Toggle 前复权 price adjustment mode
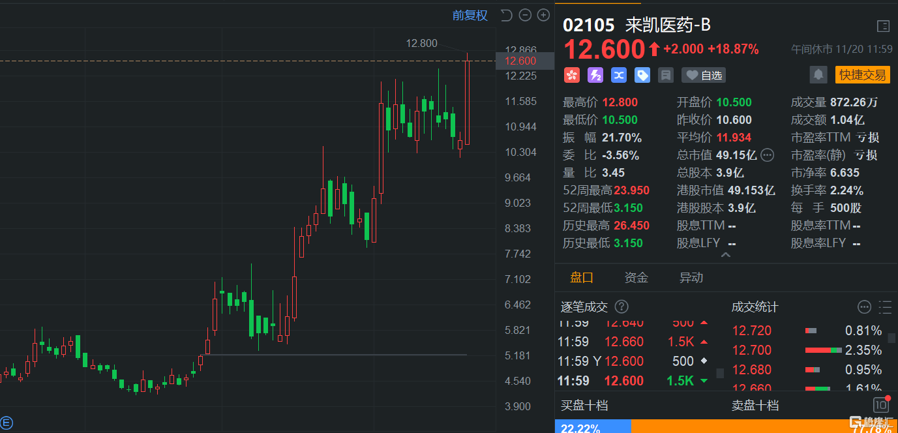 470,15
